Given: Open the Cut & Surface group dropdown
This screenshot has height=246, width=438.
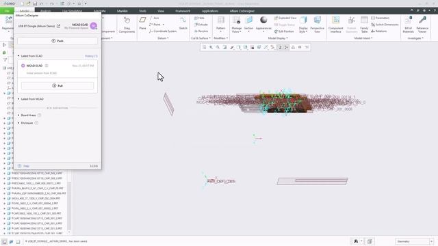Looking at the screenshot, I should (x=201, y=38).
